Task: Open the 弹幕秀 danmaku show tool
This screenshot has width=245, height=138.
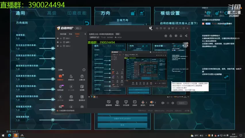Action: pos(71,98)
